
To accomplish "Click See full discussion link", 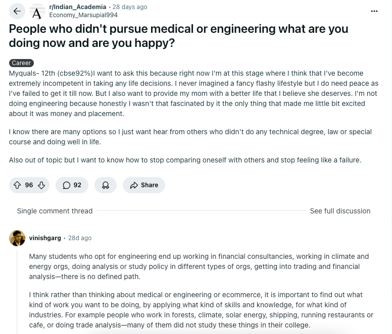I will pos(340,211).
